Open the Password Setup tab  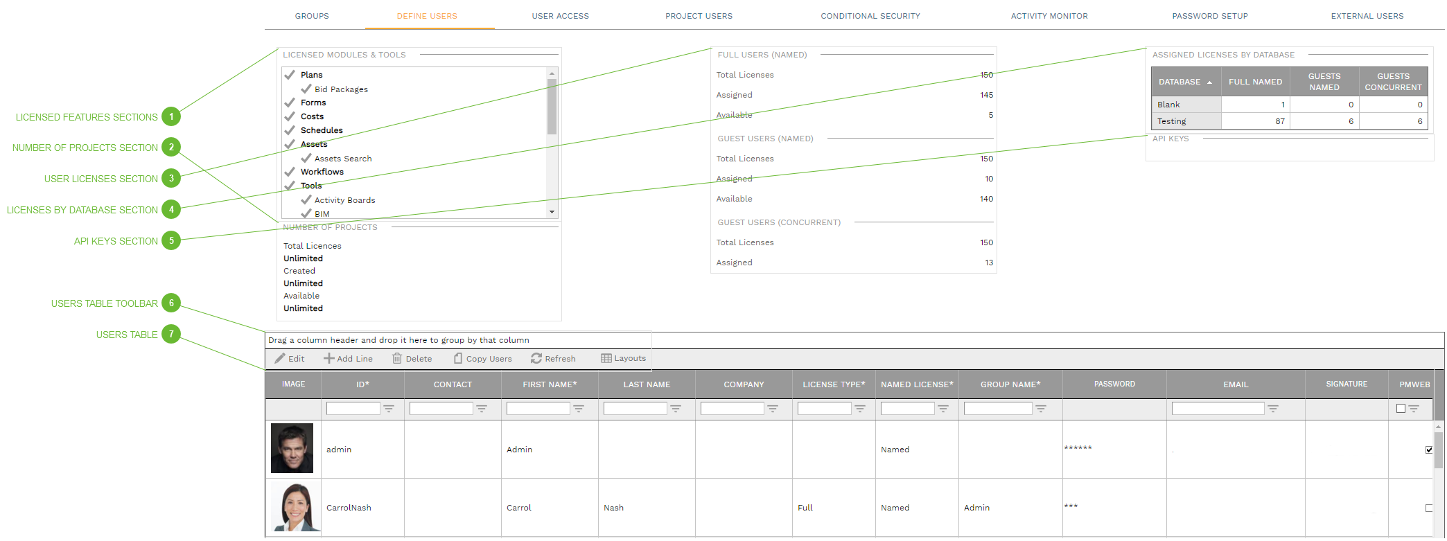tap(1209, 16)
